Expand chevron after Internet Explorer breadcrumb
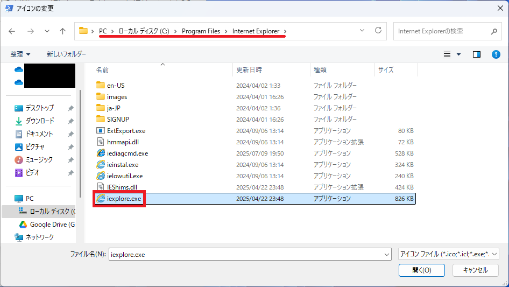The image size is (509, 287). (x=285, y=31)
